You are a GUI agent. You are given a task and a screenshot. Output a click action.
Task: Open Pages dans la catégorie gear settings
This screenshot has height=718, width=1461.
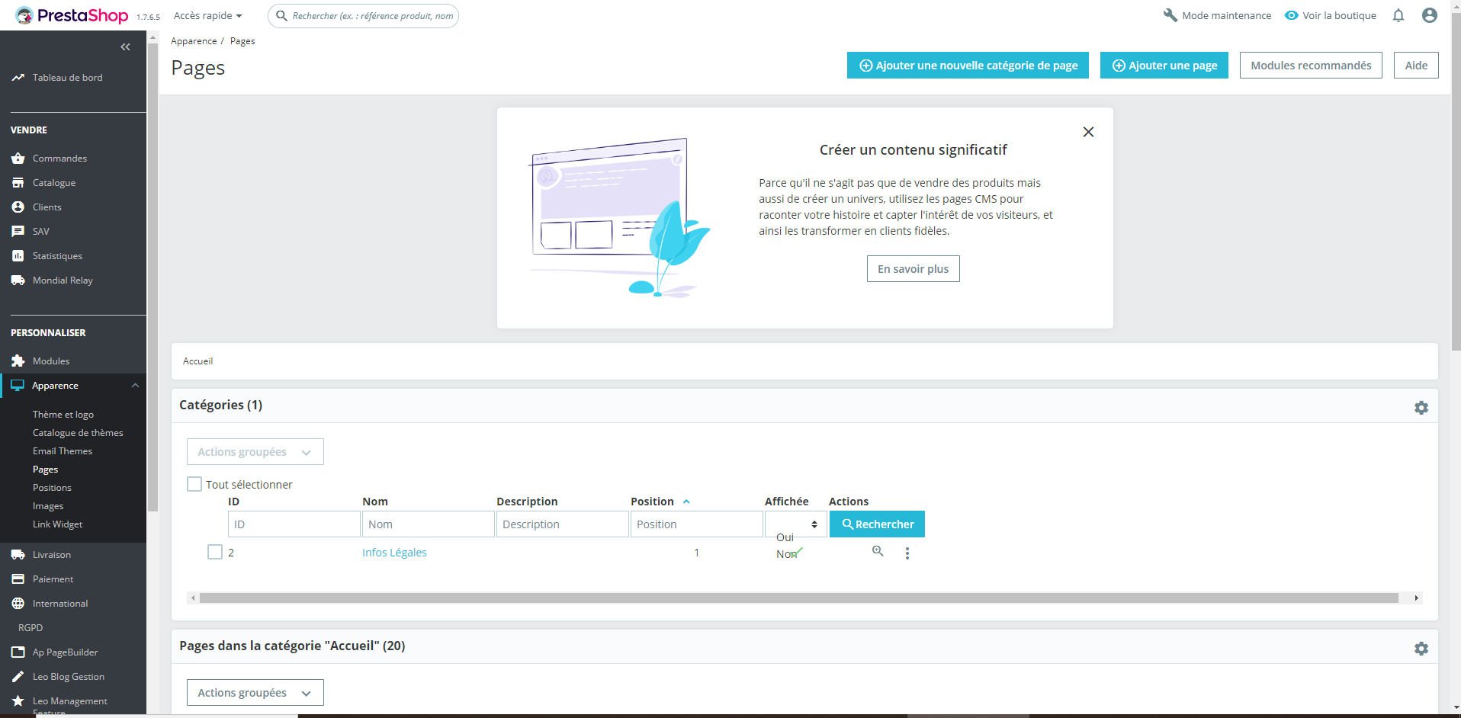point(1421,649)
